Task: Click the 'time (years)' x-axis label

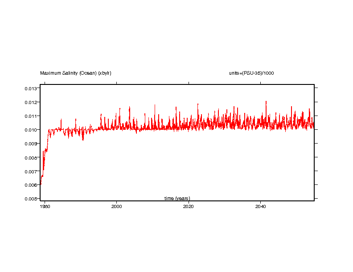Action: 177,198
